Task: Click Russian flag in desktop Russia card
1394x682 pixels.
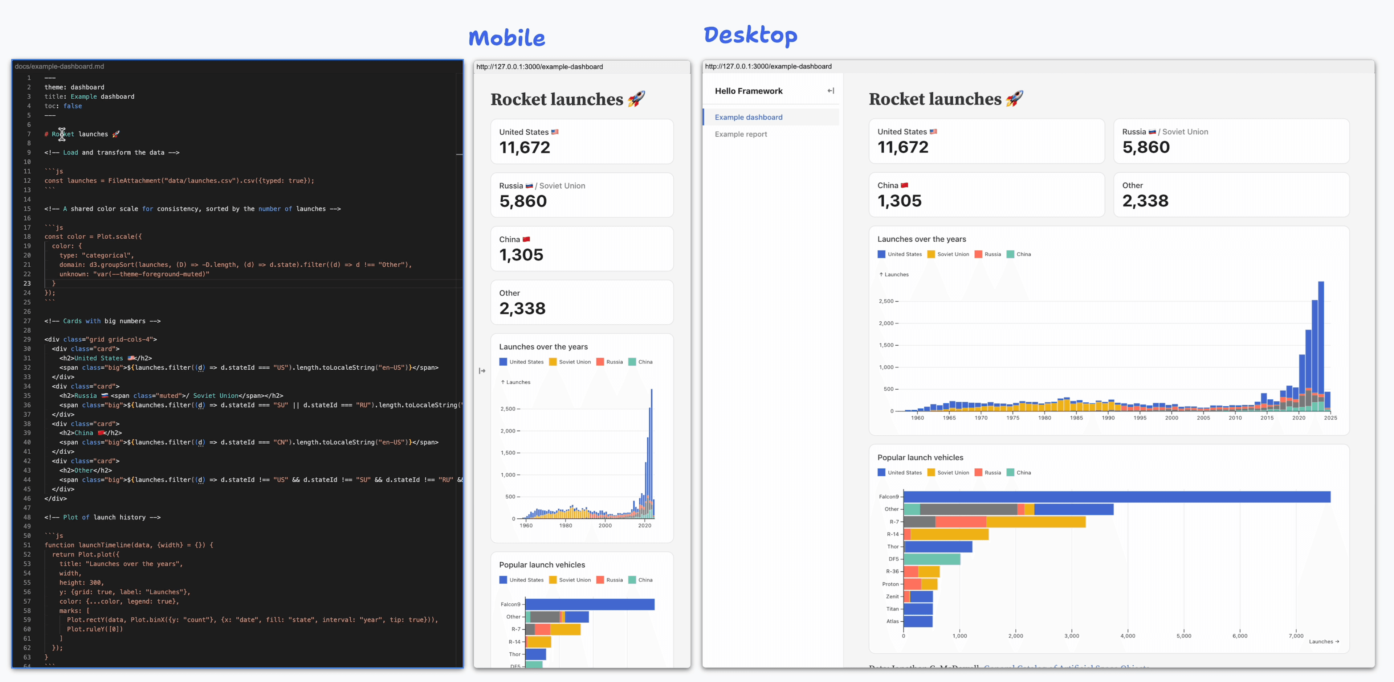Action: (1152, 131)
